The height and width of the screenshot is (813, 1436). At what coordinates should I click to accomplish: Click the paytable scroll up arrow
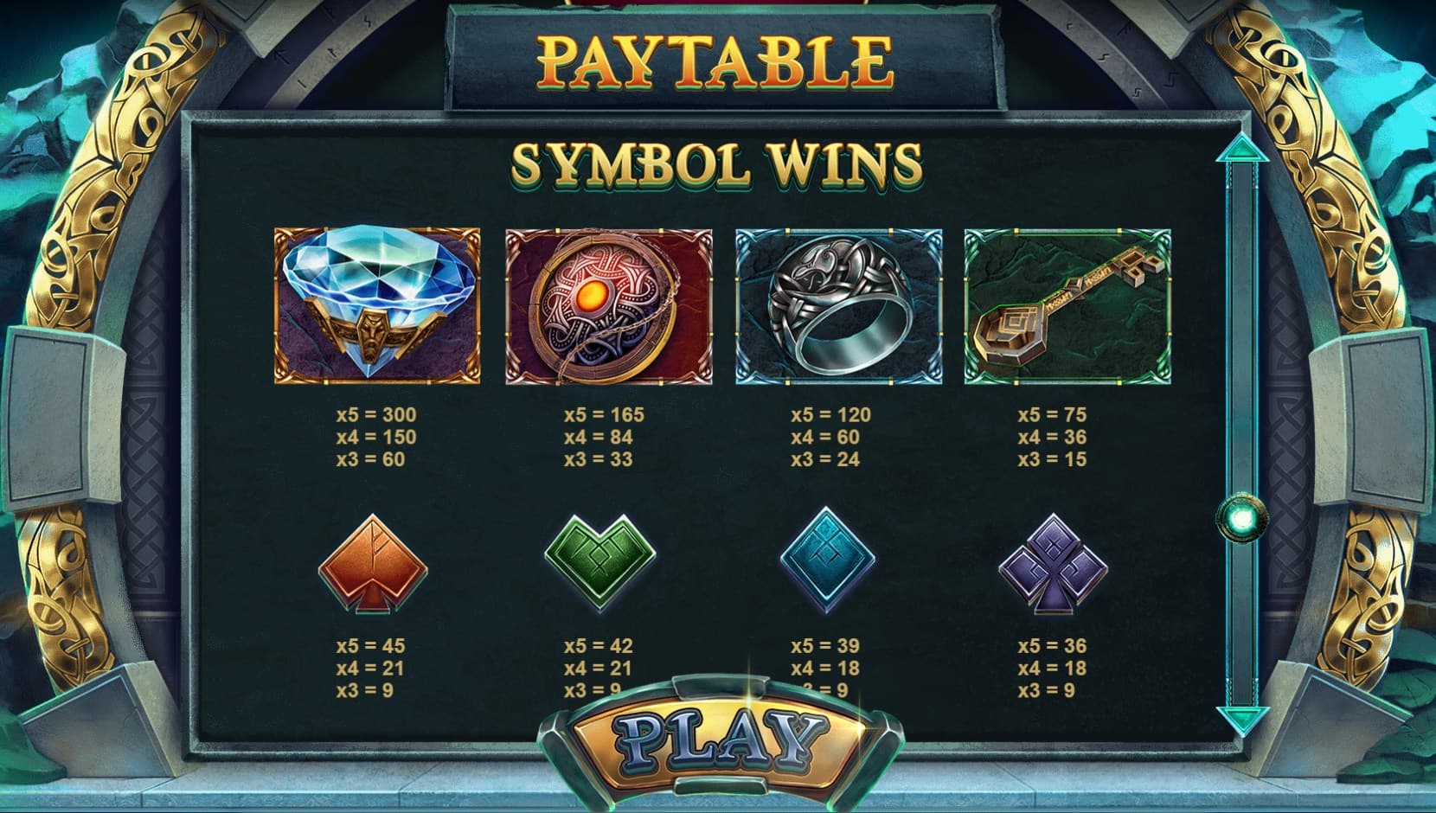[1242, 149]
